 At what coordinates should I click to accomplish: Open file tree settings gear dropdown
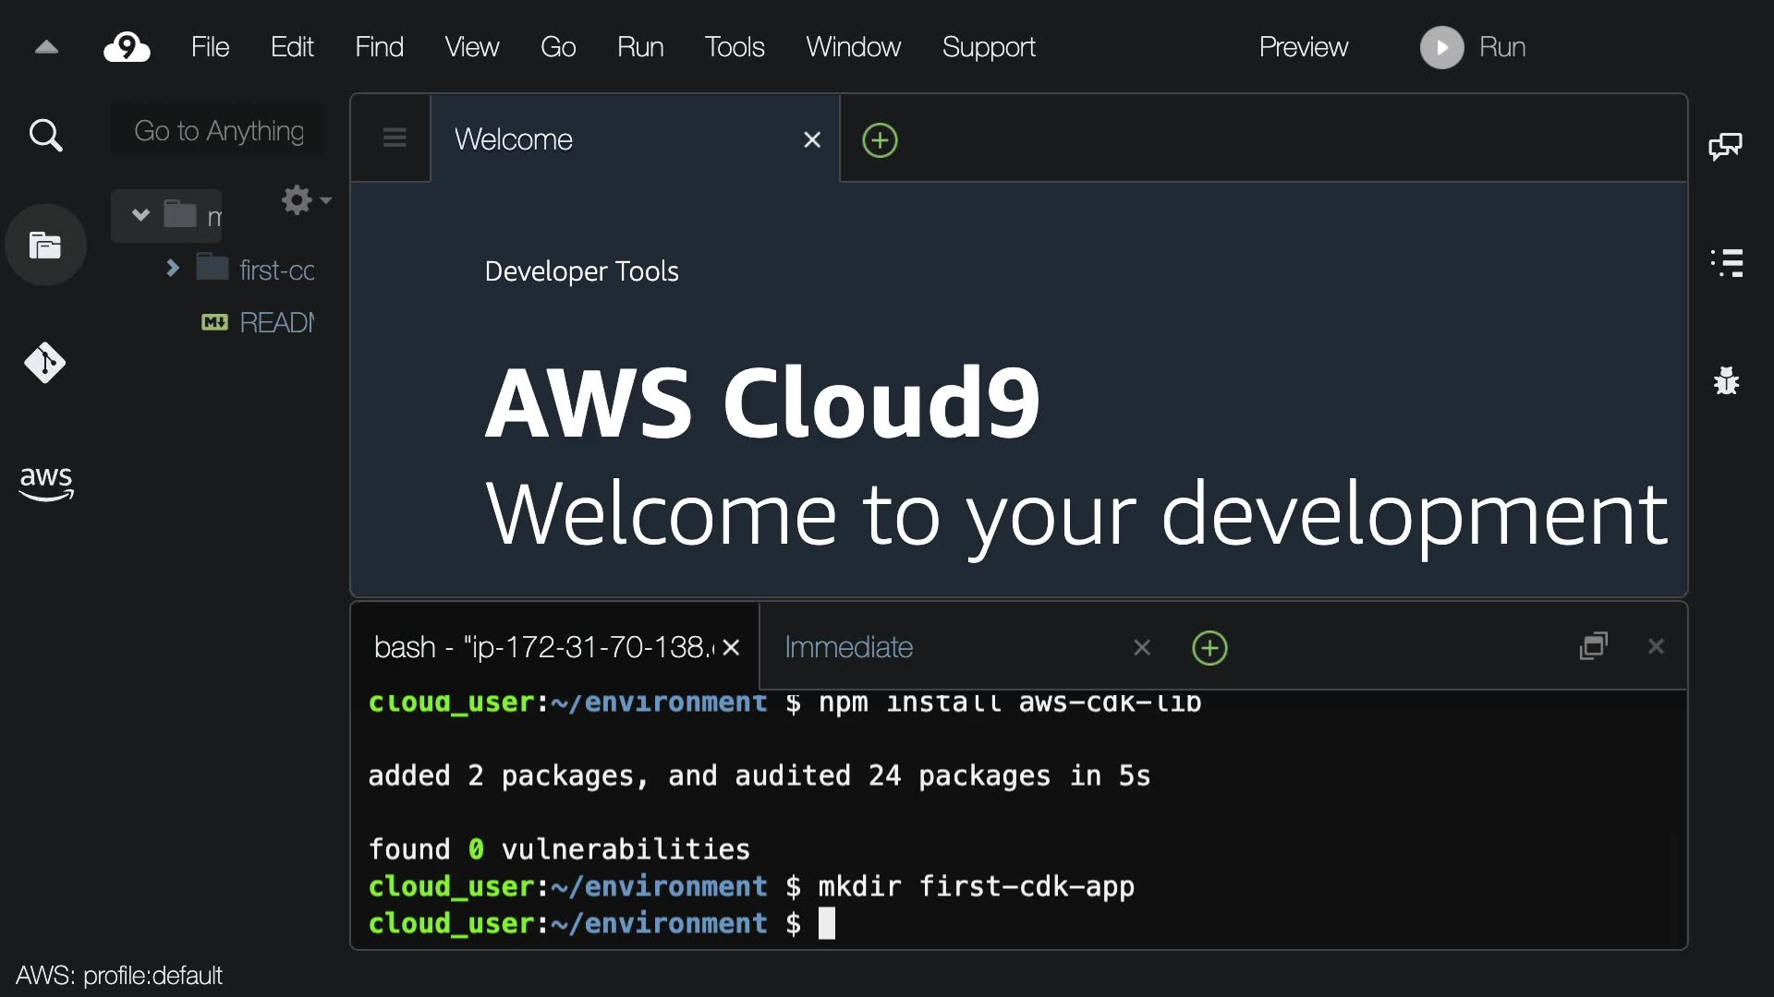[305, 199]
